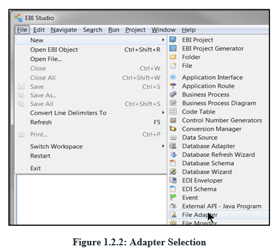Click the F5 shortcut text
This screenshot has height=251, width=277.
[x=157, y=122]
